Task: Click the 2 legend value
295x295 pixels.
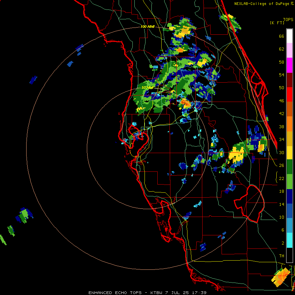Action: pyautogui.click(x=283, y=243)
